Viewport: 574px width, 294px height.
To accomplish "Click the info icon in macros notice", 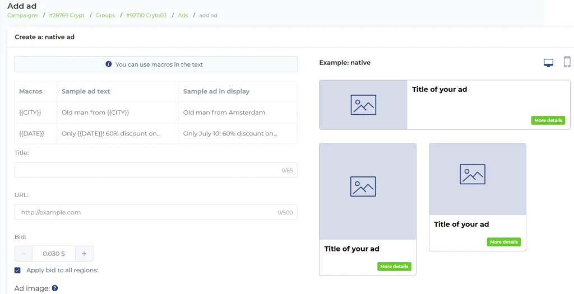I will (108, 64).
